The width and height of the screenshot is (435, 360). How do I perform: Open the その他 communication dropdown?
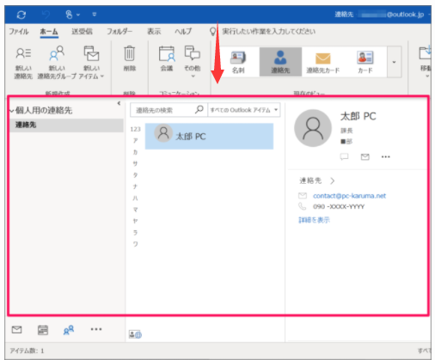(193, 61)
